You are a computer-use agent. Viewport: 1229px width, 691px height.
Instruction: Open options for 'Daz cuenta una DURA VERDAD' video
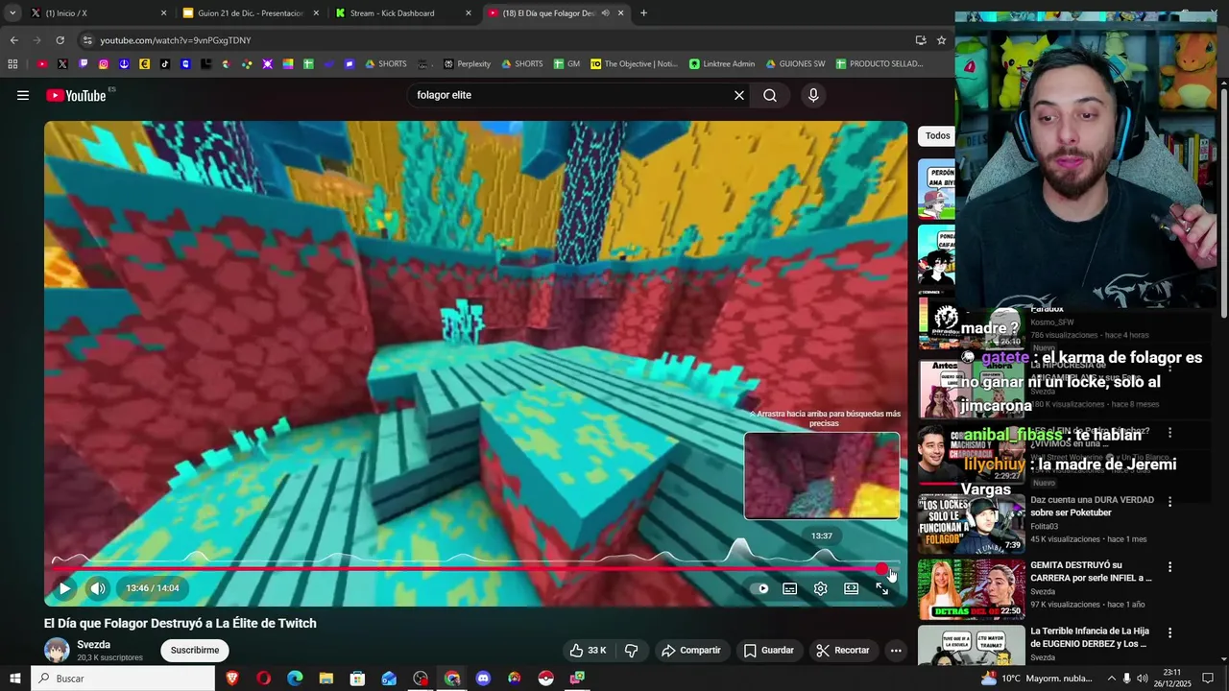click(x=1169, y=502)
